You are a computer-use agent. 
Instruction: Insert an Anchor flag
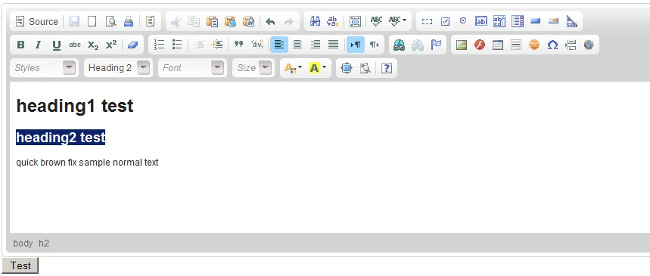436,45
